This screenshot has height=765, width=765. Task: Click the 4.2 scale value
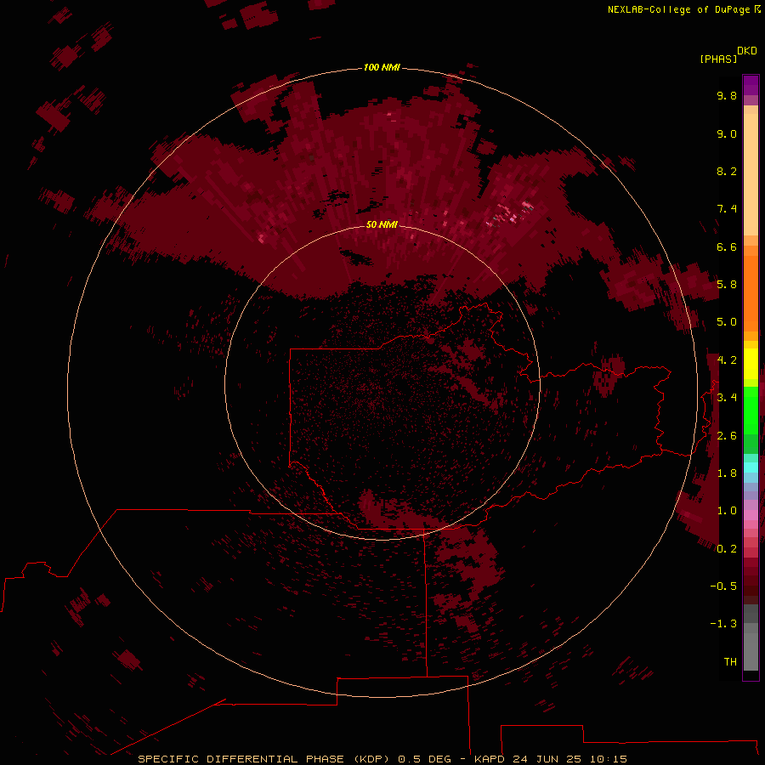click(x=727, y=360)
